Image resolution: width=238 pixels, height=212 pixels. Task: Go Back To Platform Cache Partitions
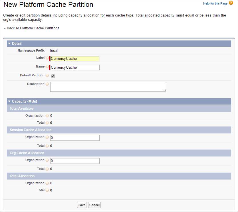[x=33, y=28]
